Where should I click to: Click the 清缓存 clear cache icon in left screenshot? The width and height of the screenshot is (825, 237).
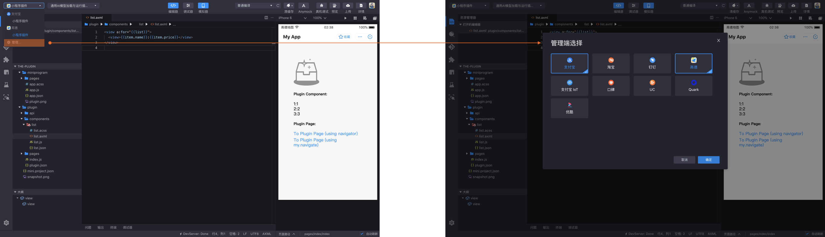point(288,5)
